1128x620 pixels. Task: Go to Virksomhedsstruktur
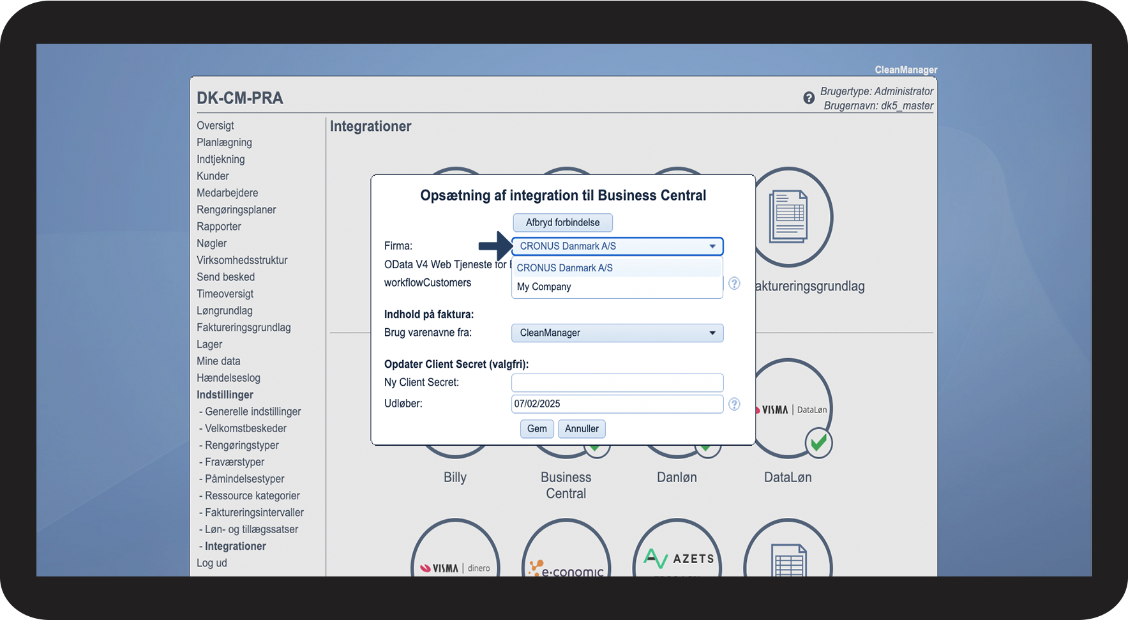242,261
